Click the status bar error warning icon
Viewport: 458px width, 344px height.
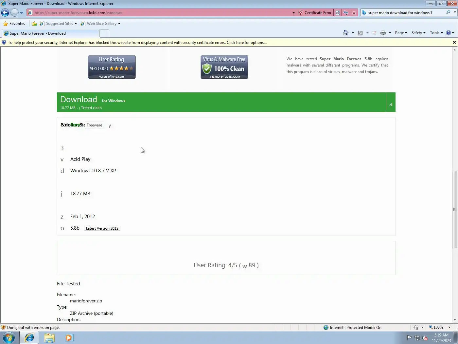click(x=3, y=327)
